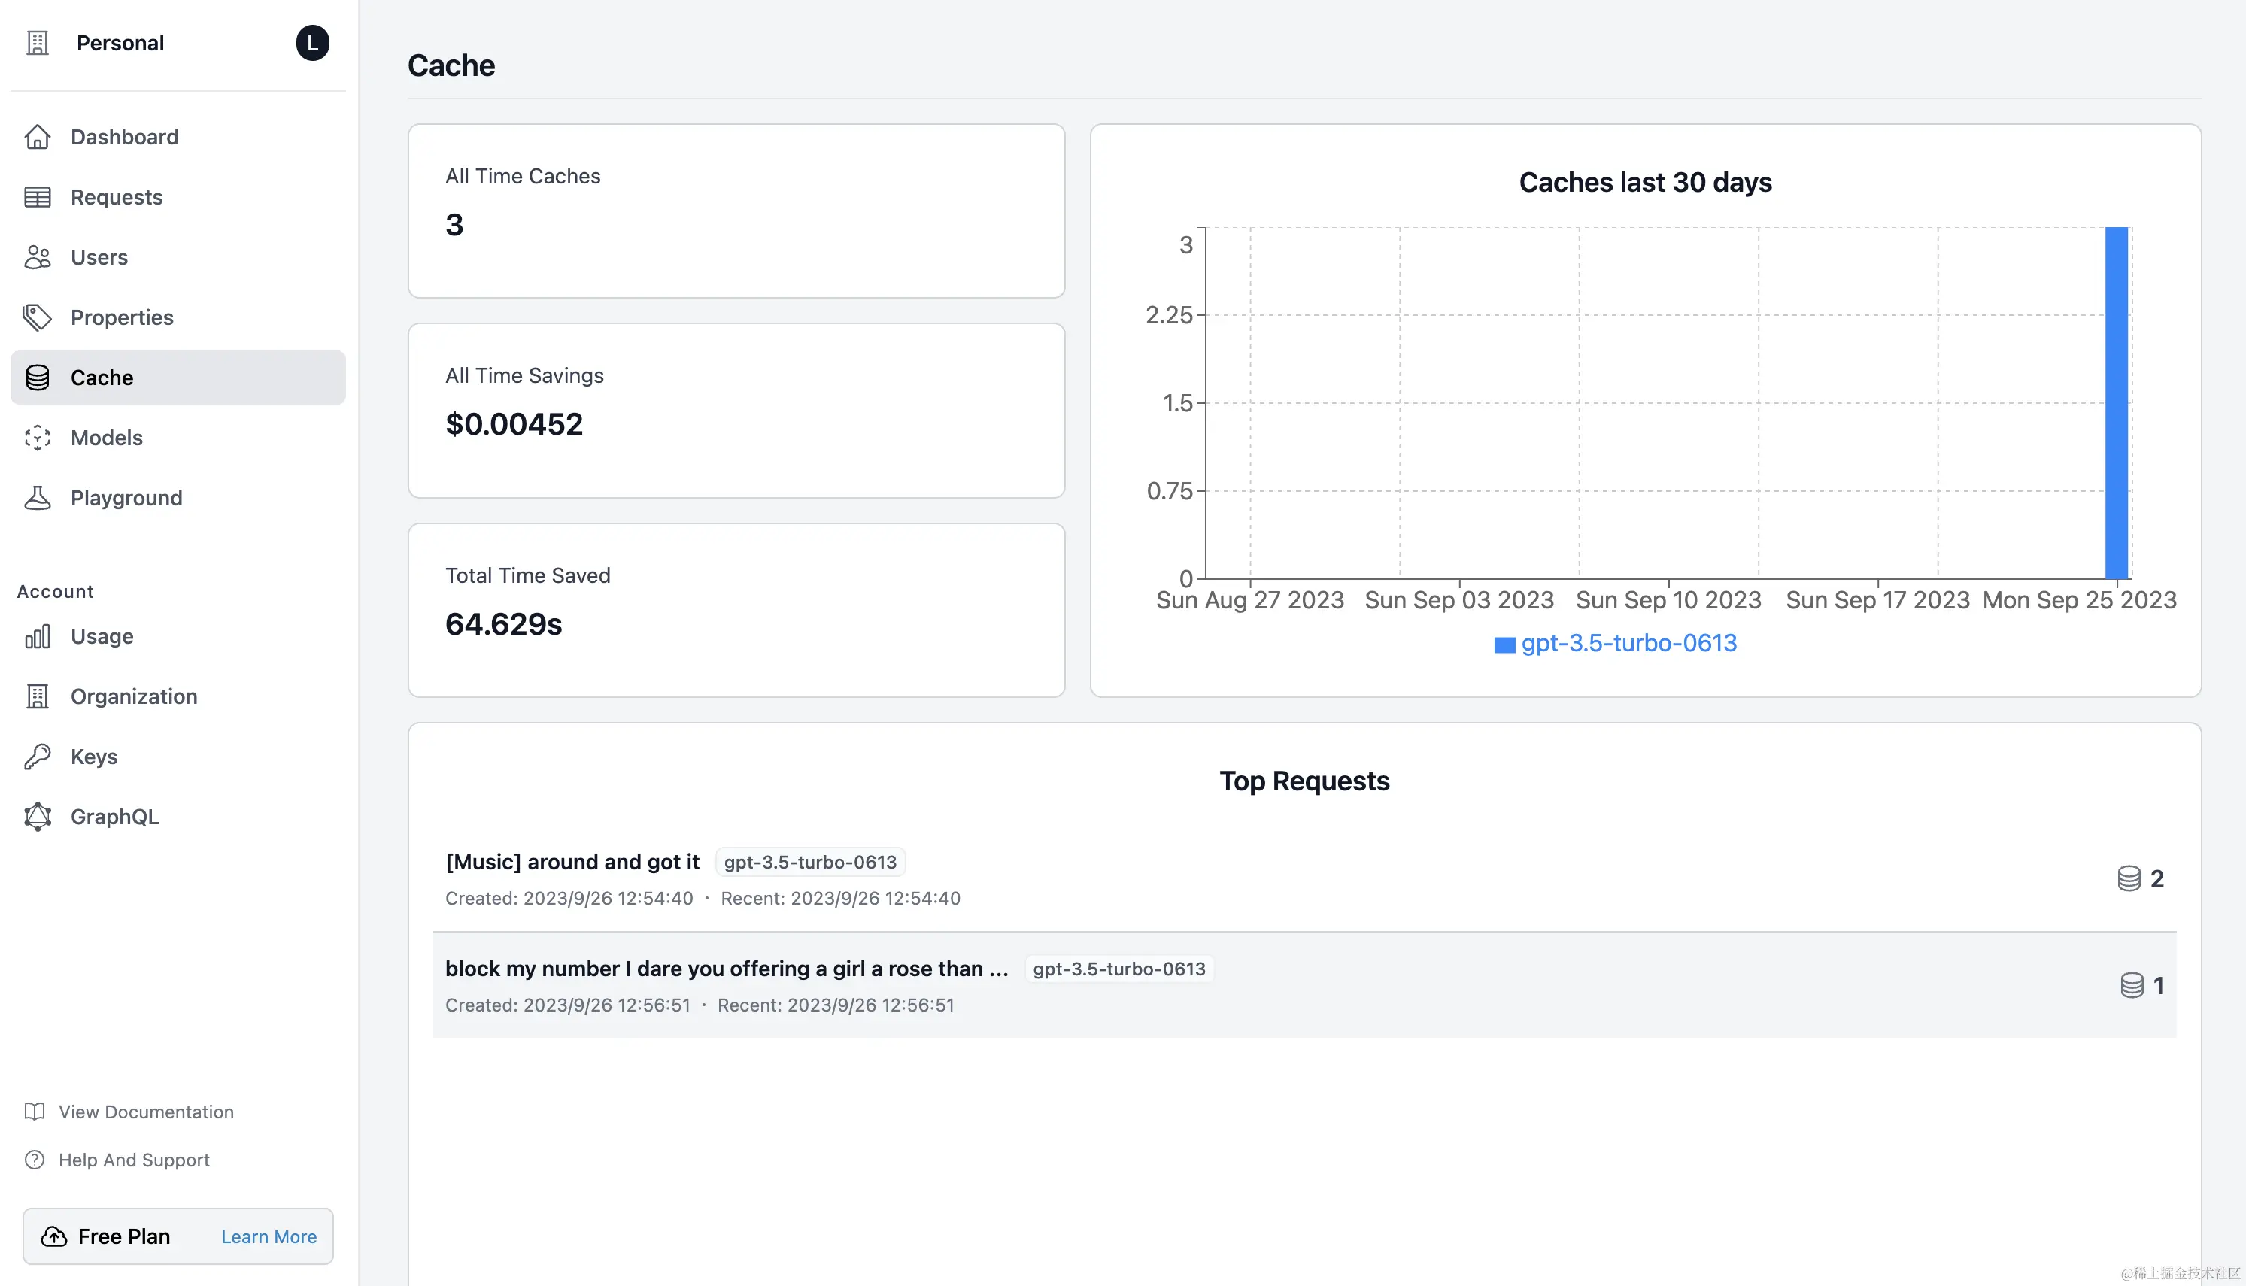Click the Models cube icon

(37, 438)
